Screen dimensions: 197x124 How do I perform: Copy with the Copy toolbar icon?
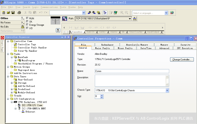click(30, 12)
